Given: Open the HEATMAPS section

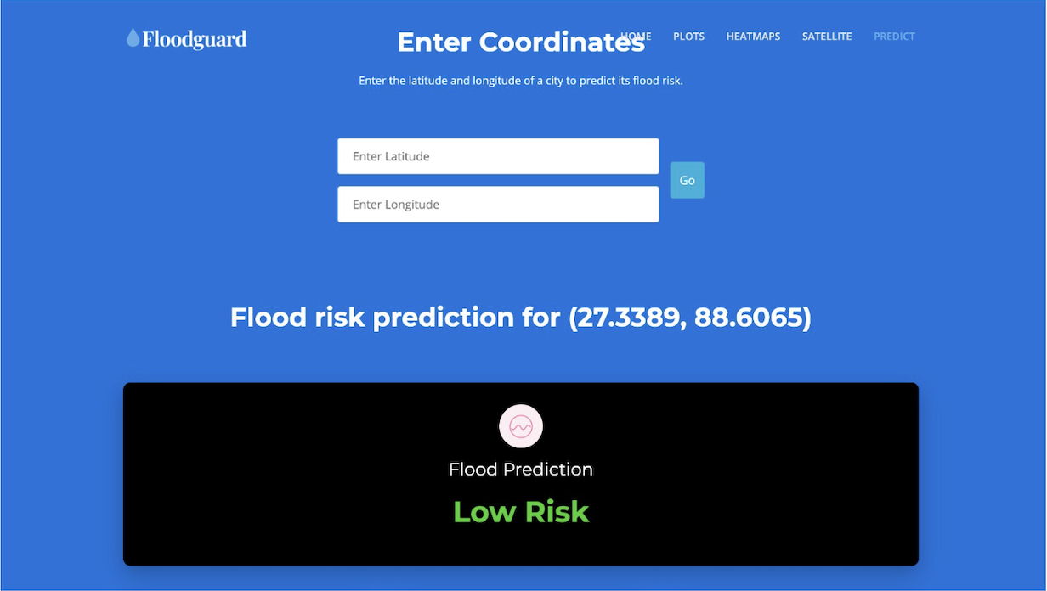Looking at the screenshot, I should (x=753, y=37).
